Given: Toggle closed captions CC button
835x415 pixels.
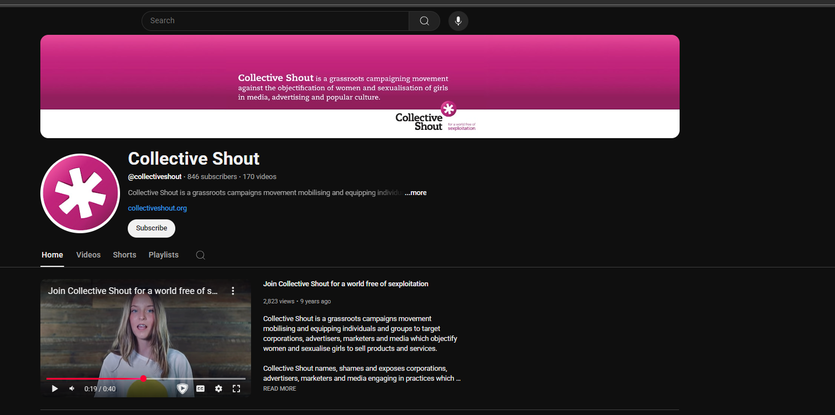Looking at the screenshot, I should click(201, 388).
